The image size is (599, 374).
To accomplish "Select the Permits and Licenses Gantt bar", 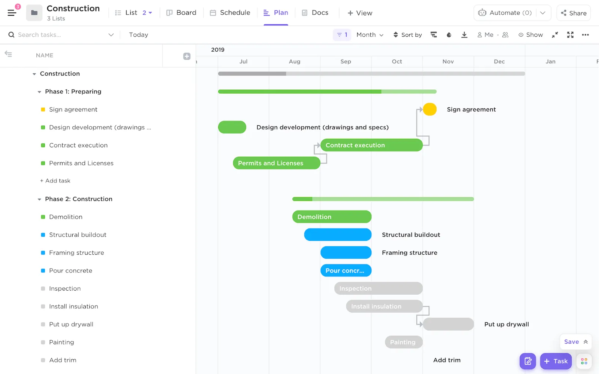I will (x=277, y=163).
